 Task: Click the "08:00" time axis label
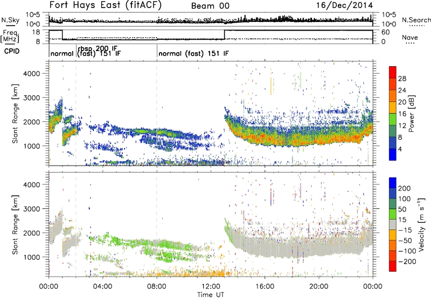[x=157, y=287]
